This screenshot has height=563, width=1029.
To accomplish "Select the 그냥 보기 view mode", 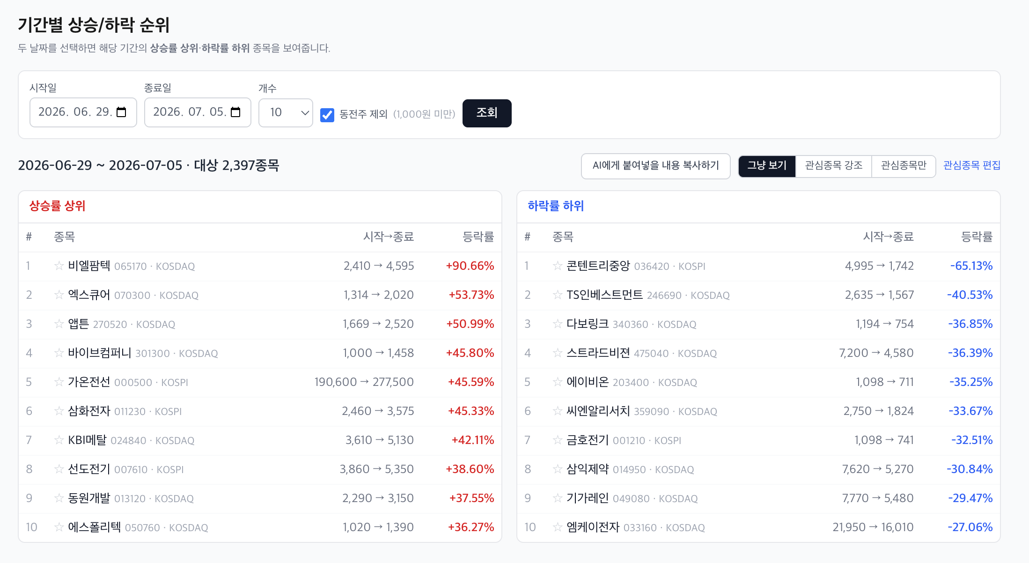I will 767,166.
